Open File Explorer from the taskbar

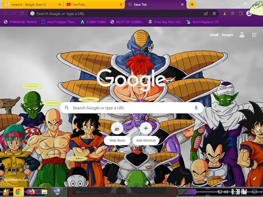point(44,192)
